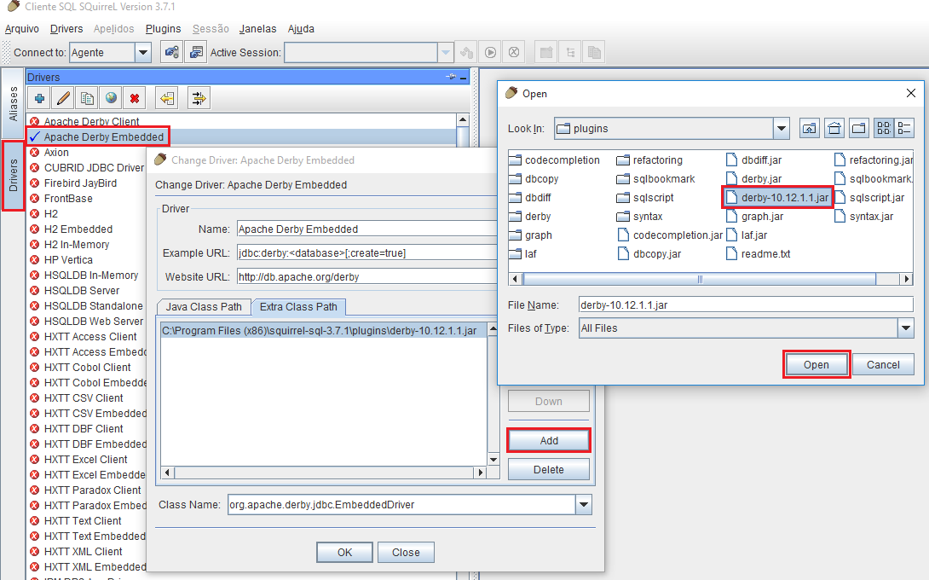
Task: Click the globe driver website icon
Action: point(111,98)
